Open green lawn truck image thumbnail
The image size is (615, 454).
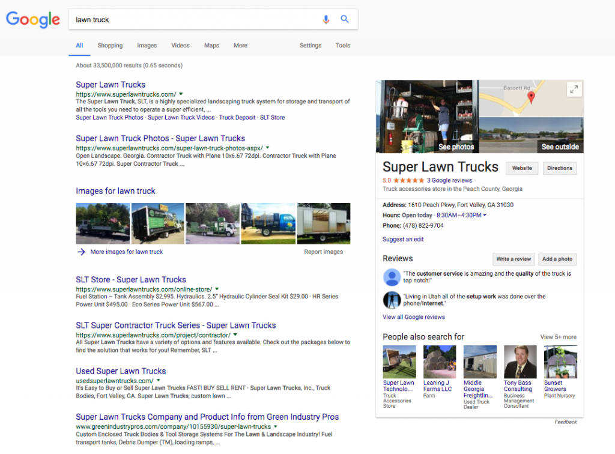[213, 223]
